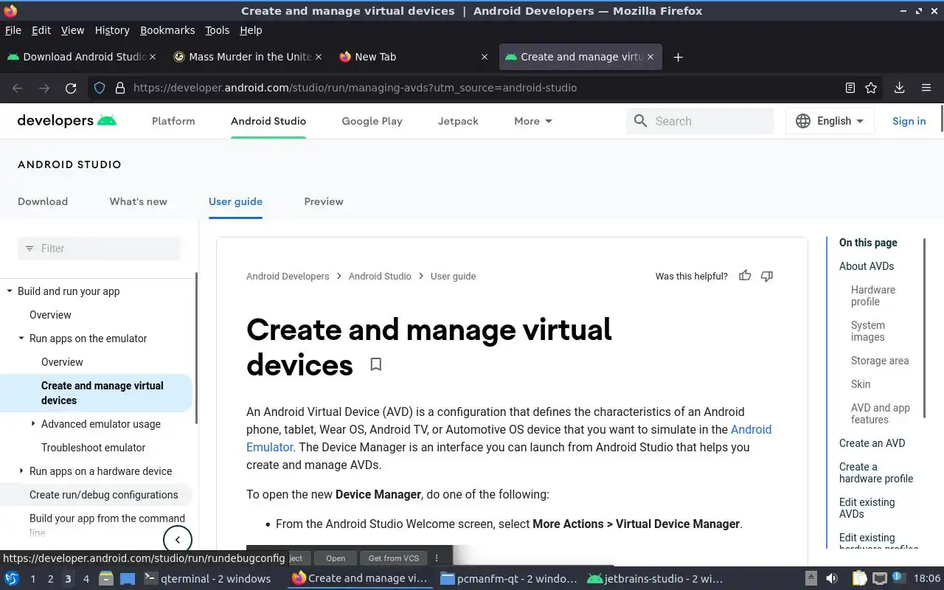
Task: Click Android Studio breadcrumb link
Action: [x=380, y=276]
